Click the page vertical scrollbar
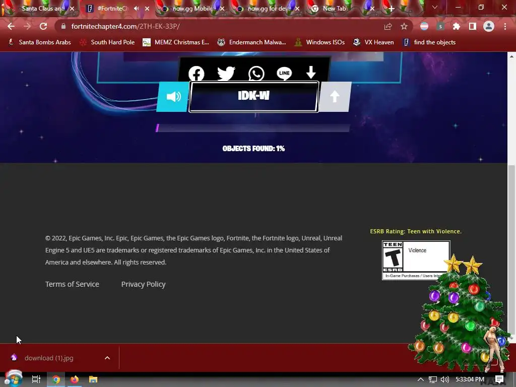The width and height of the screenshot is (516, 387). 511,250
